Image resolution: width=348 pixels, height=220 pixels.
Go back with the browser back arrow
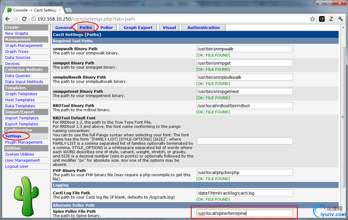click(x=7, y=19)
